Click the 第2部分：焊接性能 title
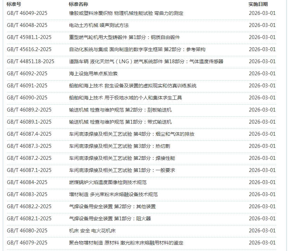Screen dimensions: 291x251 coord(122,158)
